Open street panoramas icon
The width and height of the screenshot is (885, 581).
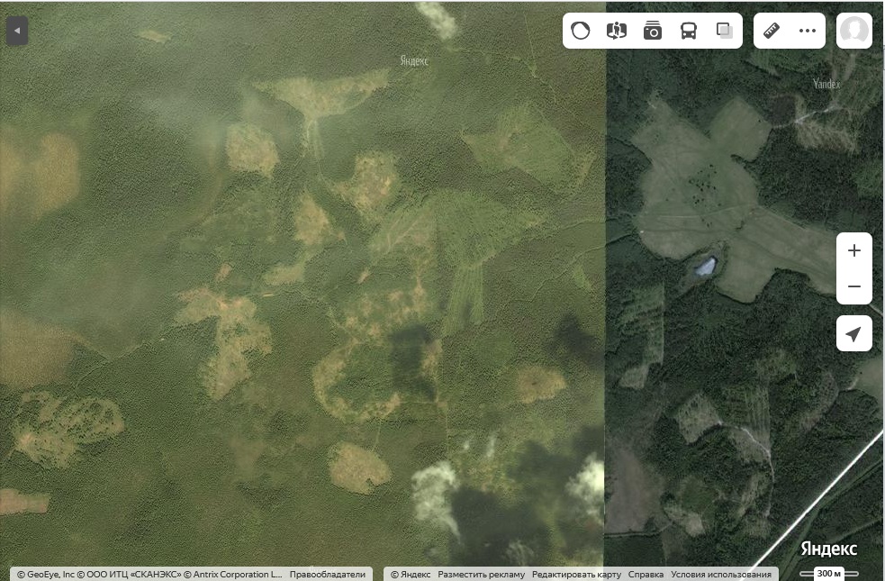617,31
